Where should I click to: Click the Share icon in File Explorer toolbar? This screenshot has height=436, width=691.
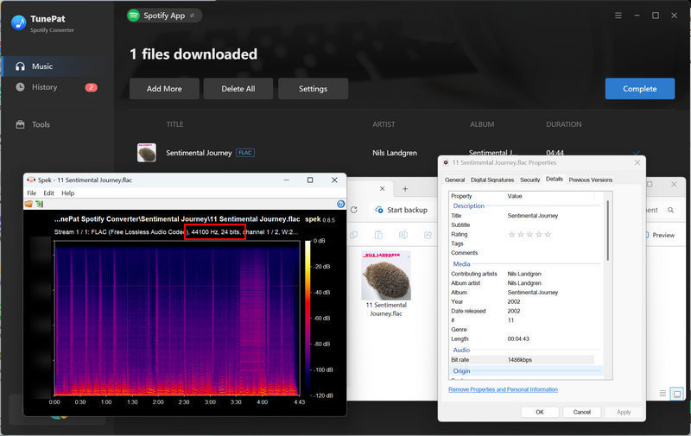coord(428,235)
